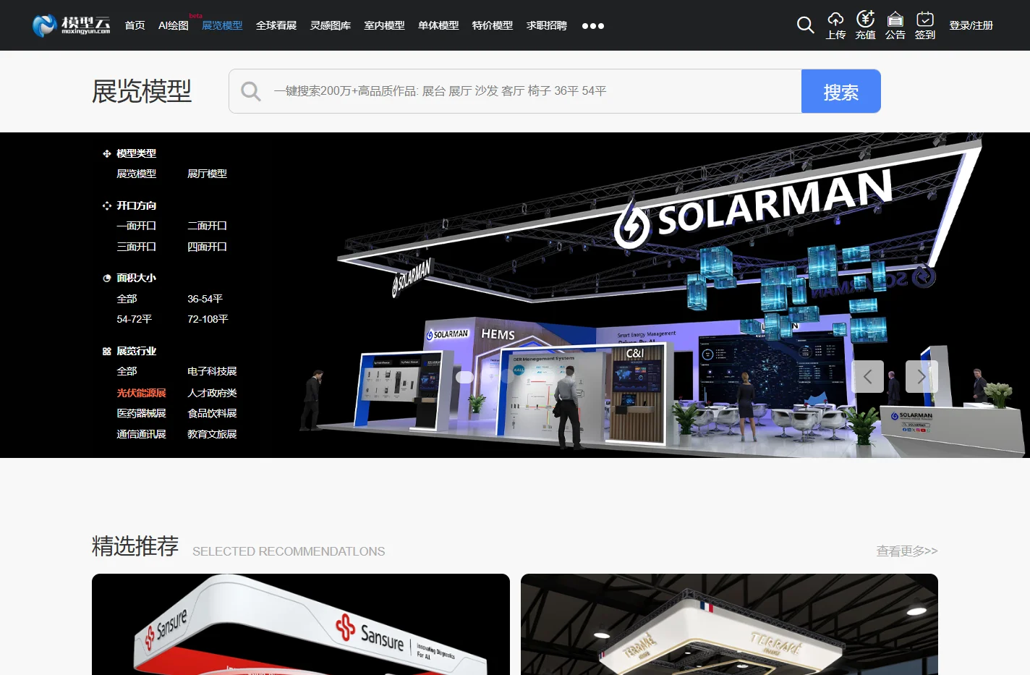Open 灵感图库 navigation item
This screenshot has width=1030, height=675.
tap(331, 25)
